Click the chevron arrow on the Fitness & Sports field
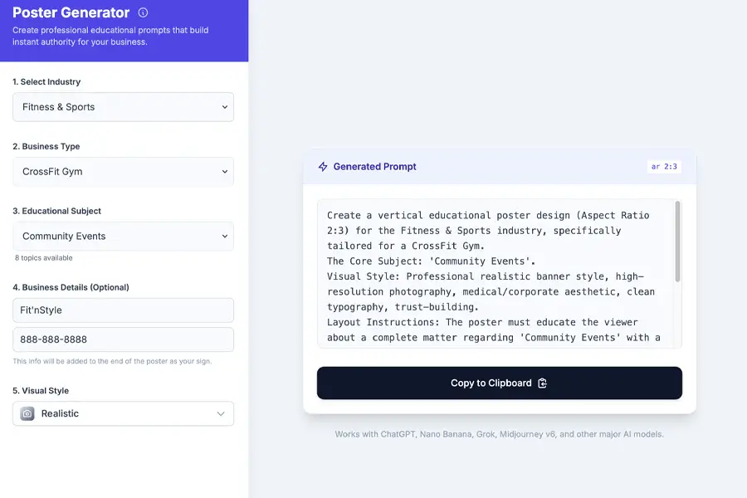Image resolution: width=747 pixels, height=498 pixels. click(225, 107)
